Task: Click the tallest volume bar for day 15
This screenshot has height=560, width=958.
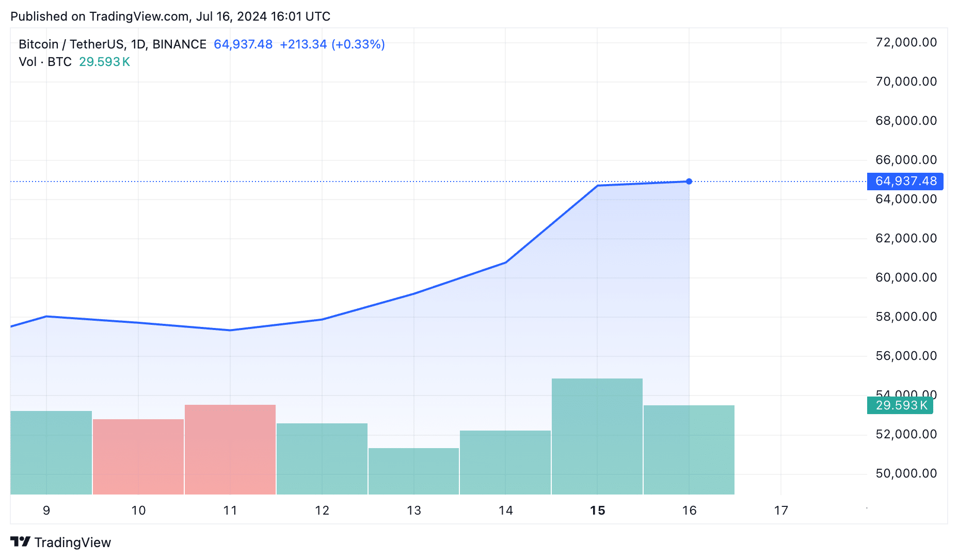Action: point(597,436)
